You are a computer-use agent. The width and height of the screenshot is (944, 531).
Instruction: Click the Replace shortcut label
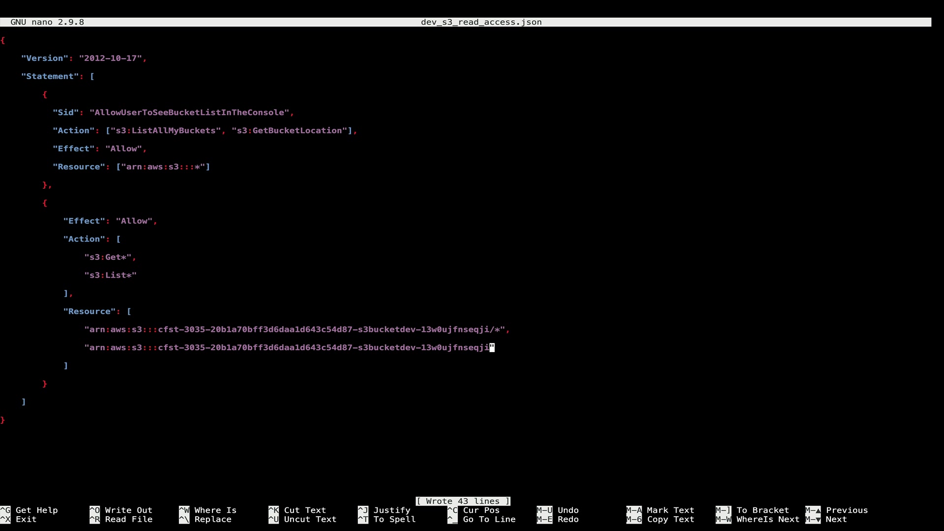pos(212,519)
